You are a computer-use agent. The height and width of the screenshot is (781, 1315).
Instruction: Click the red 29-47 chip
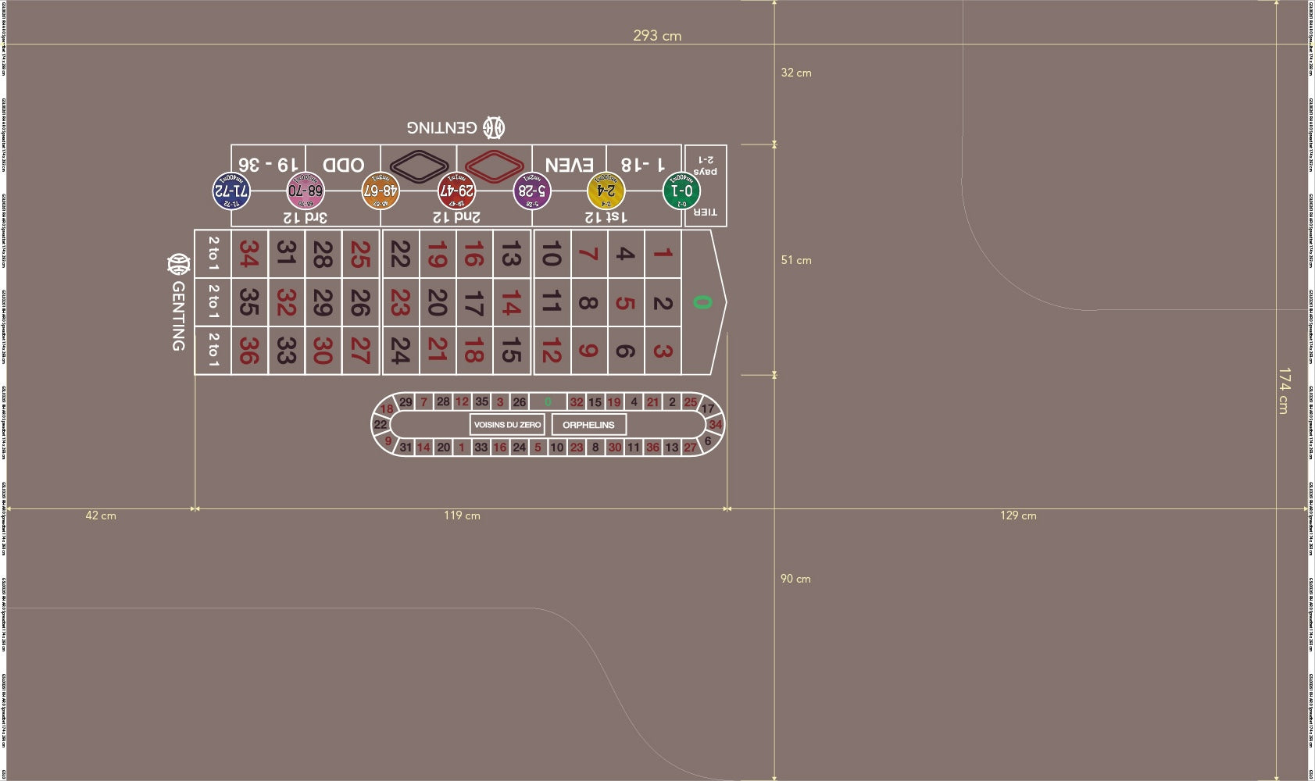point(456,191)
